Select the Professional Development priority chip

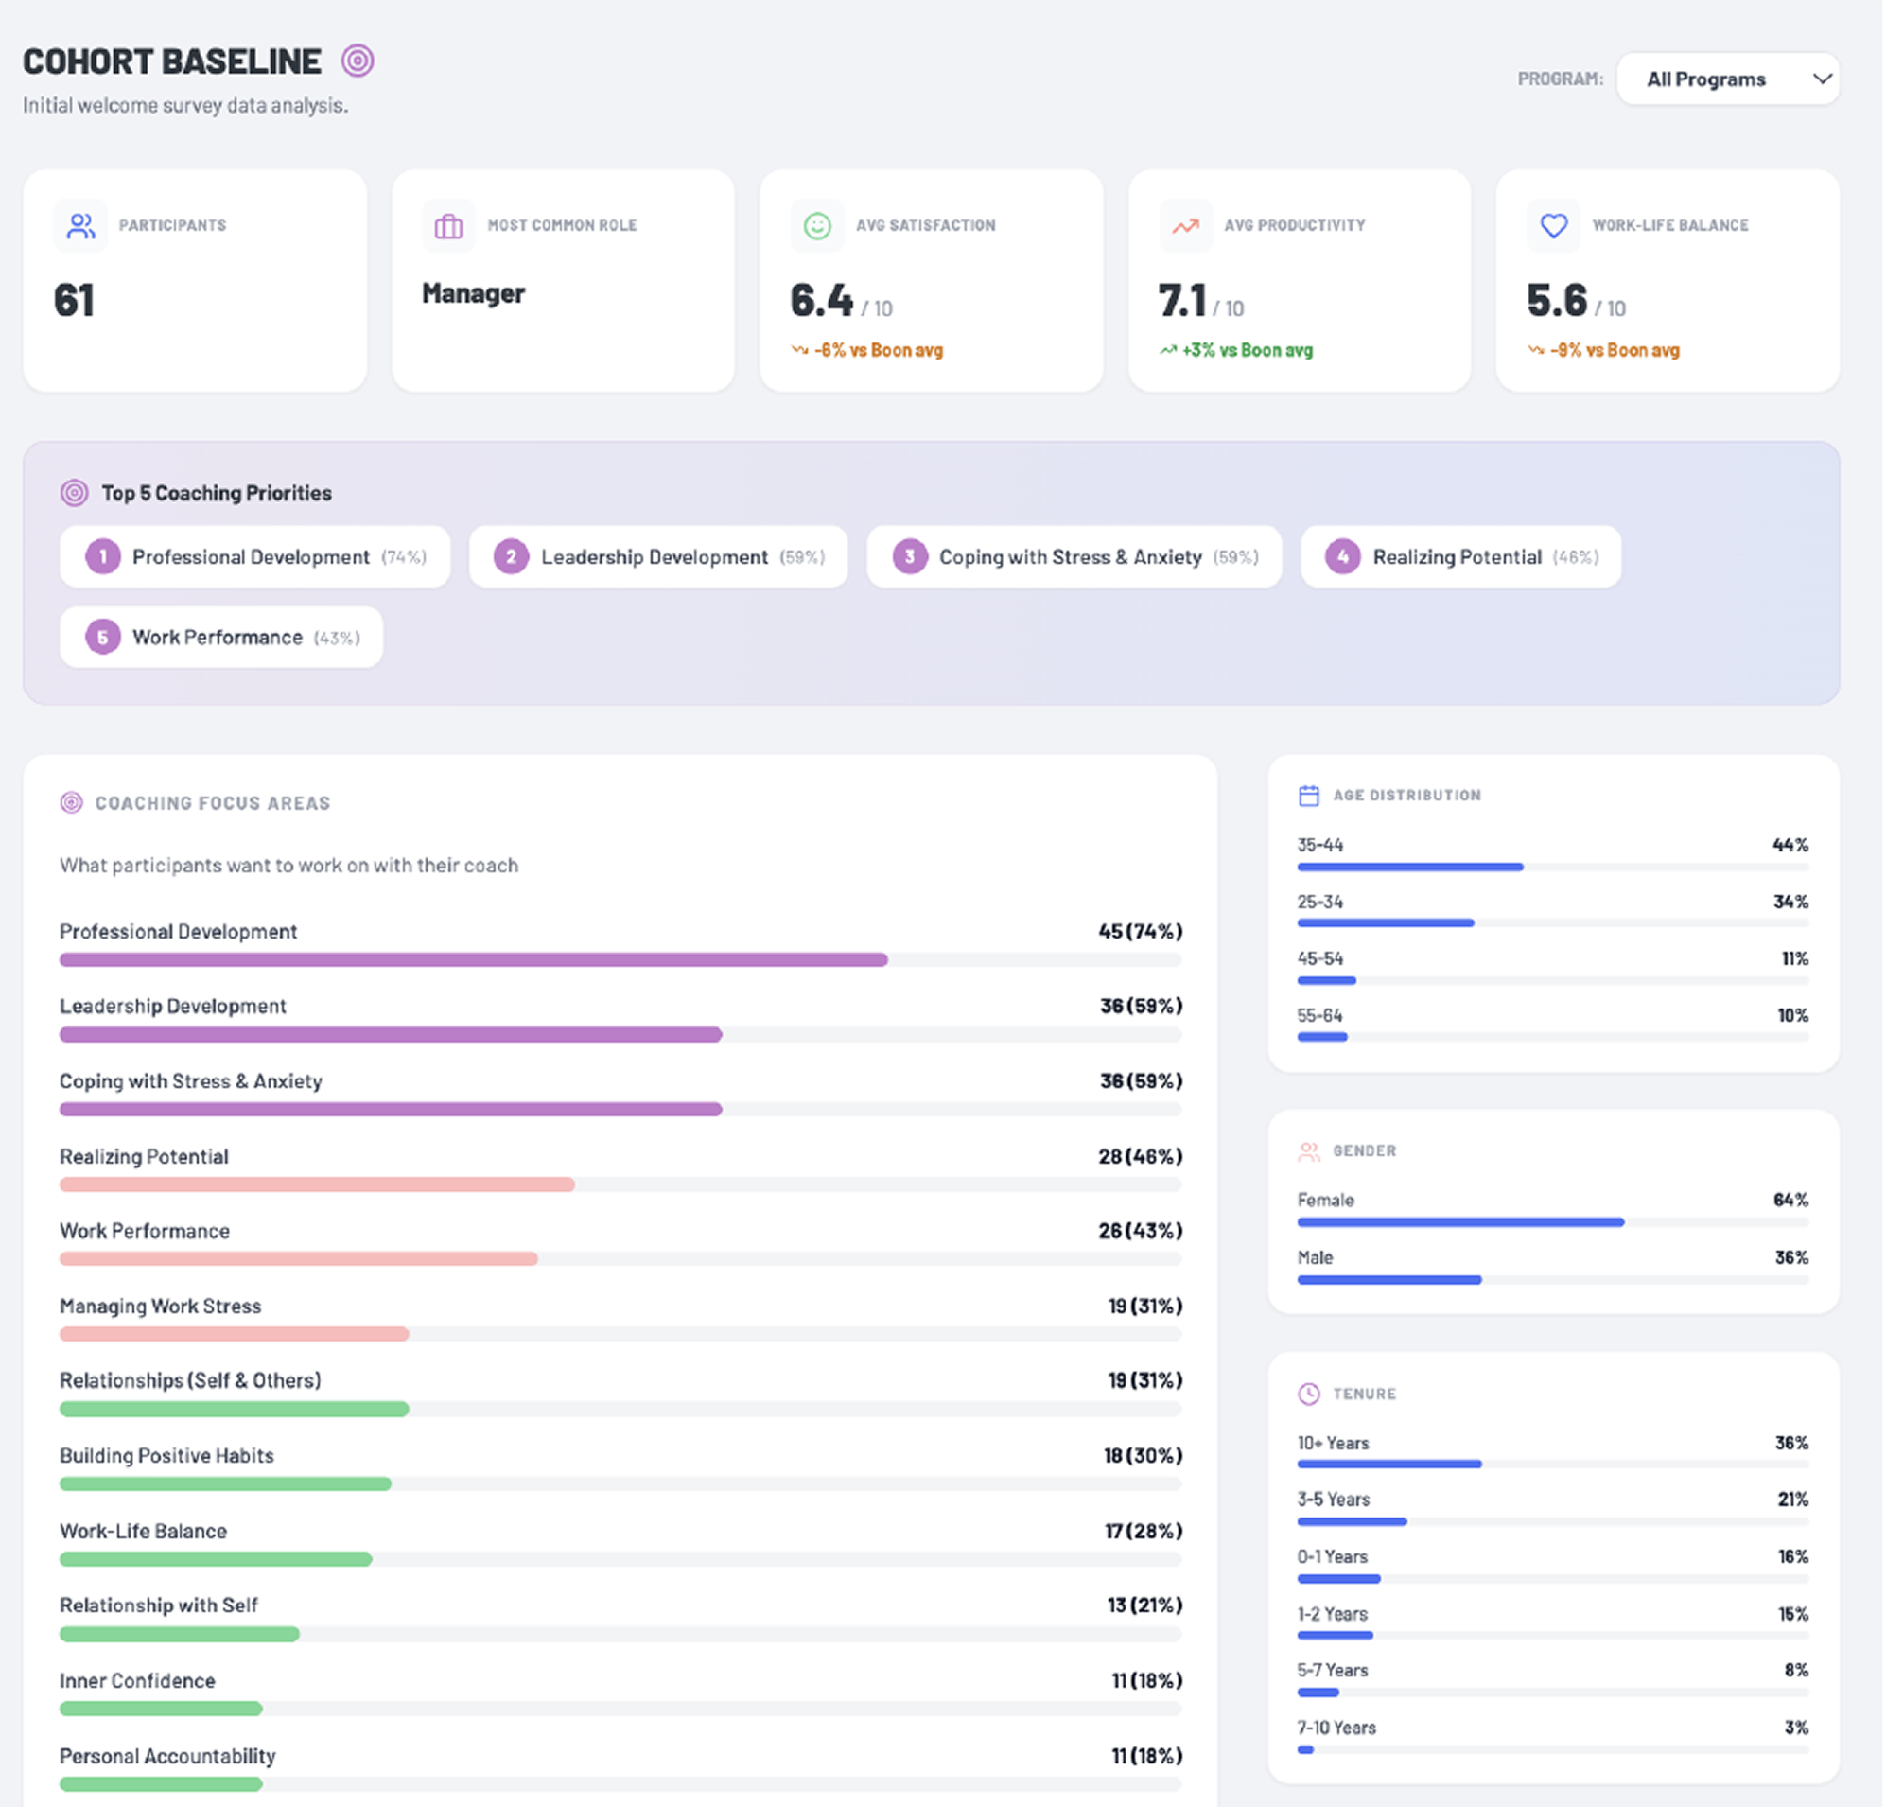click(255, 556)
